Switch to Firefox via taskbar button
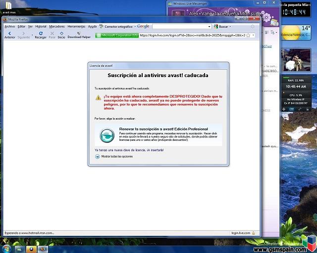This screenshot has height=253, width=317. tap(43, 250)
